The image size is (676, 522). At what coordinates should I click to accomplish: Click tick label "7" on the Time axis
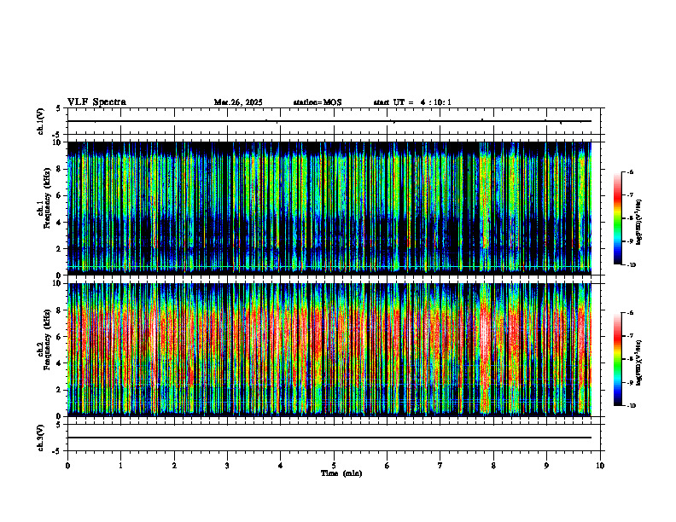440,466
